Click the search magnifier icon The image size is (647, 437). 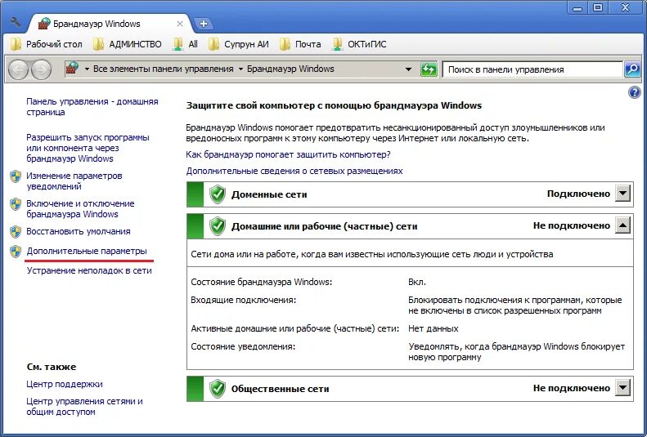[x=632, y=69]
